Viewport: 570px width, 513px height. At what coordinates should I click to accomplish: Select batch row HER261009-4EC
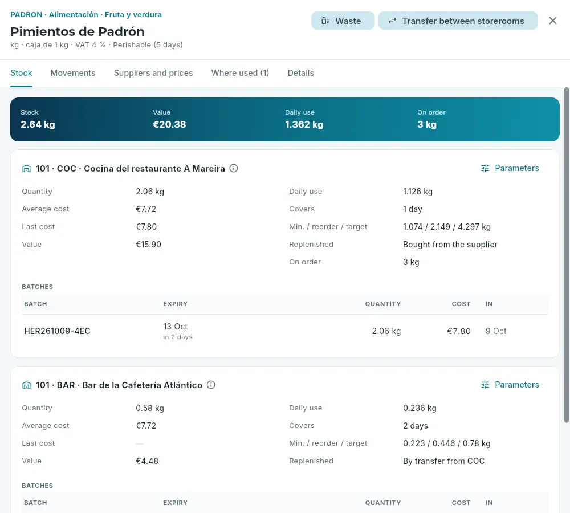point(284,331)
